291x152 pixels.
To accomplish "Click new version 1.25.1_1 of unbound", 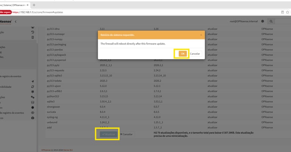I will 158,122.
